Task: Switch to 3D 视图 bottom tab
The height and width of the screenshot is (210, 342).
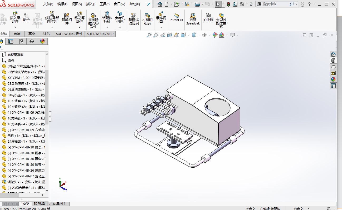Action: (39, 203)
